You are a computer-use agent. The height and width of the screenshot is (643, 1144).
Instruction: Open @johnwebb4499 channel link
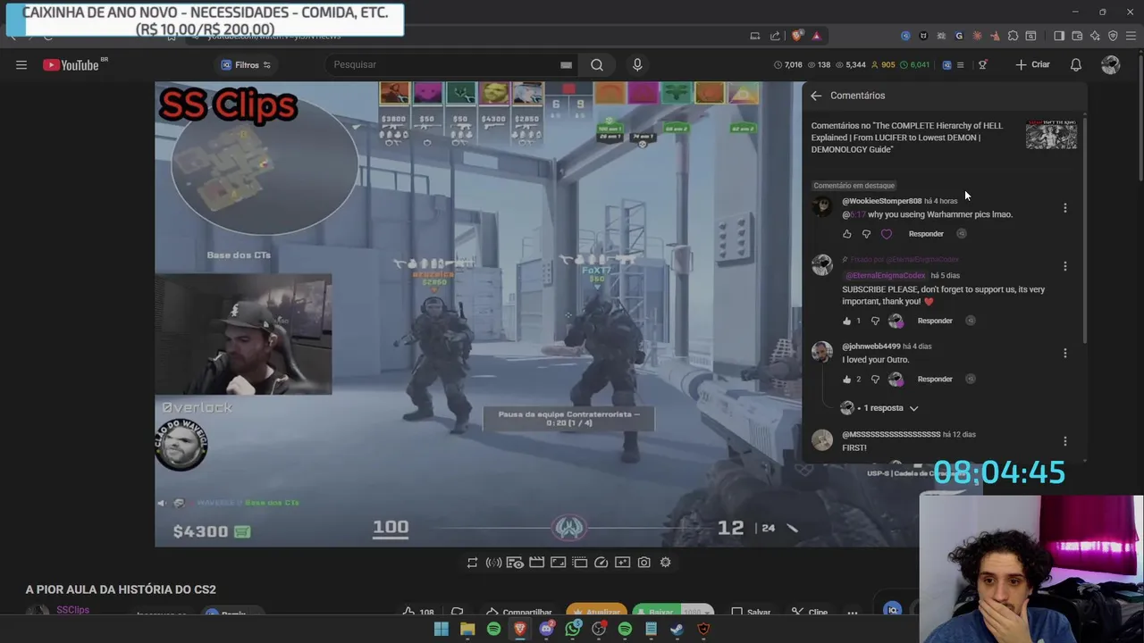coord(871,347)
